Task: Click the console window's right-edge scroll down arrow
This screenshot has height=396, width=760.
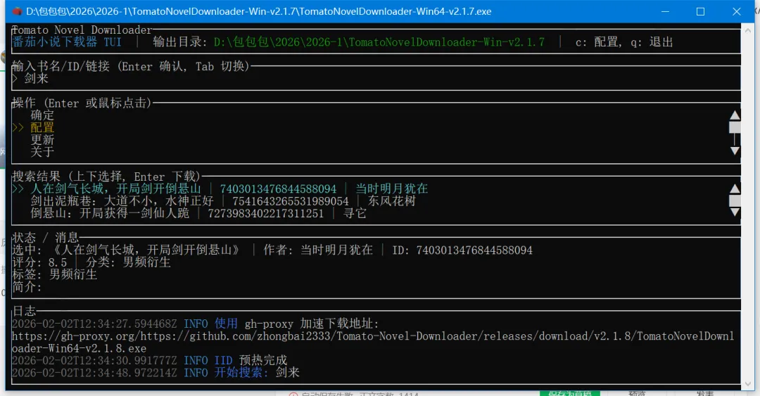Action: click(x=747, y=384)
